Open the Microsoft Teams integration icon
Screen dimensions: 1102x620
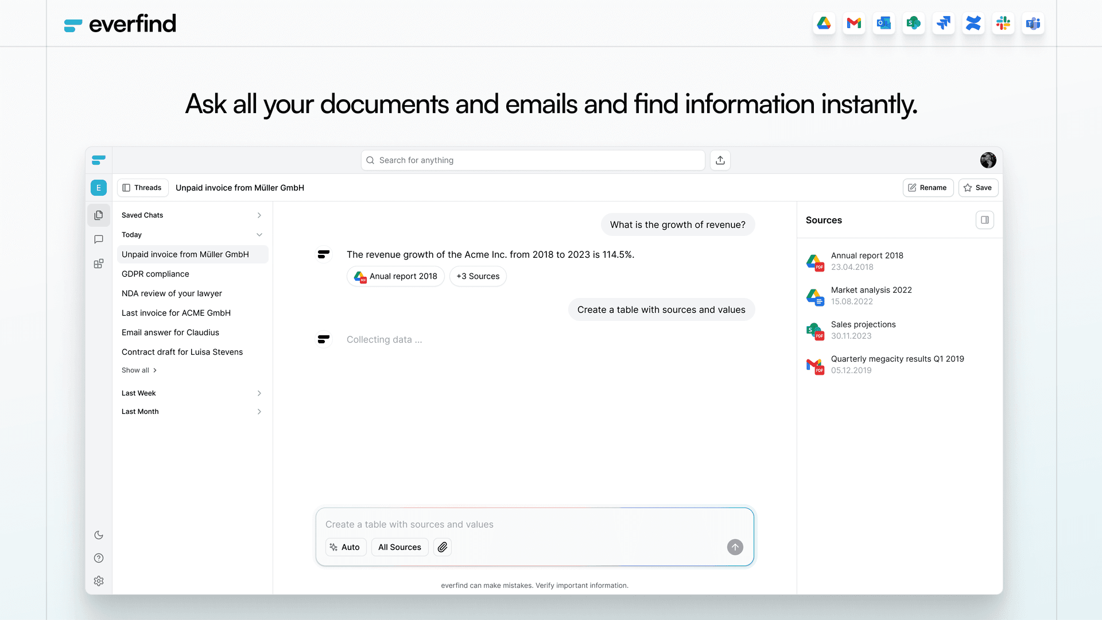click(x=1033, y=24)
